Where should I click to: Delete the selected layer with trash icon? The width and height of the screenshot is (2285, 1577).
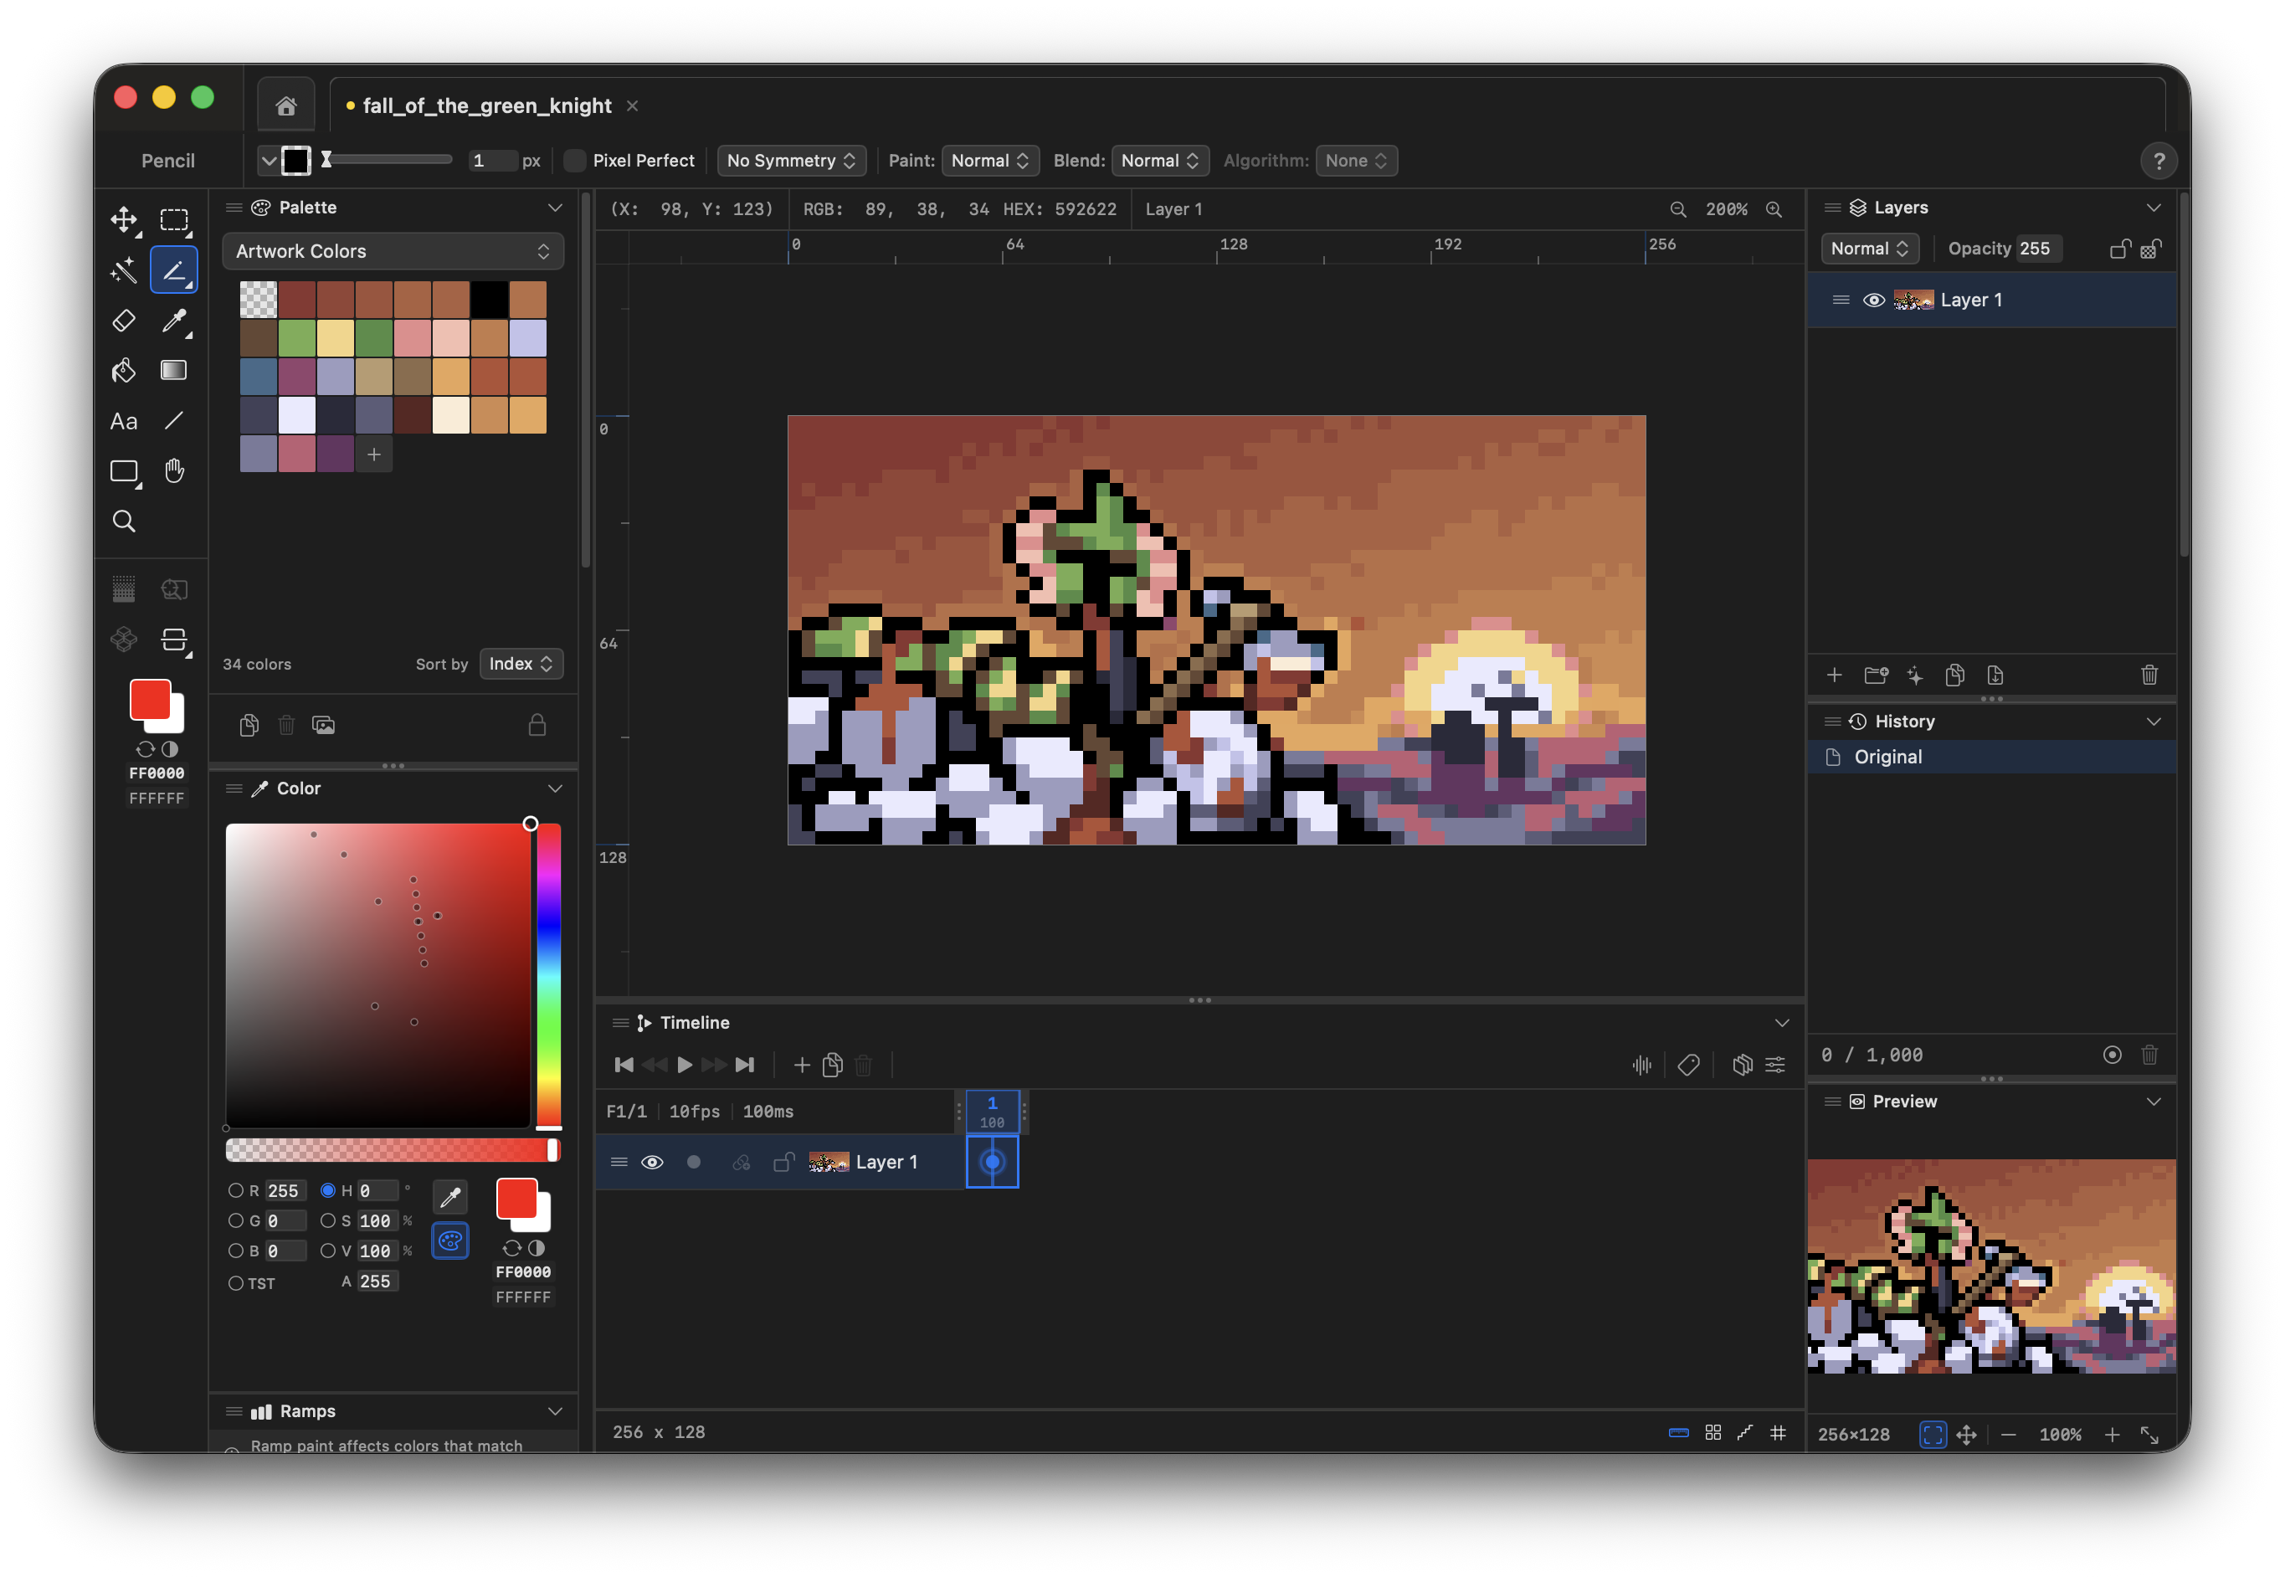point(2149,675)
